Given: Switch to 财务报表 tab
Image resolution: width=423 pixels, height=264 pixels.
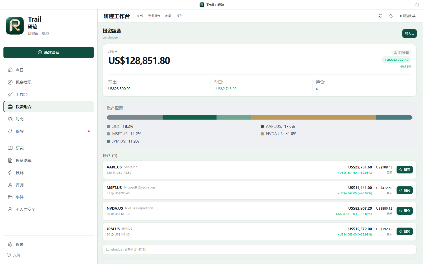Looking at the screenshot, I should click(154, 16).
